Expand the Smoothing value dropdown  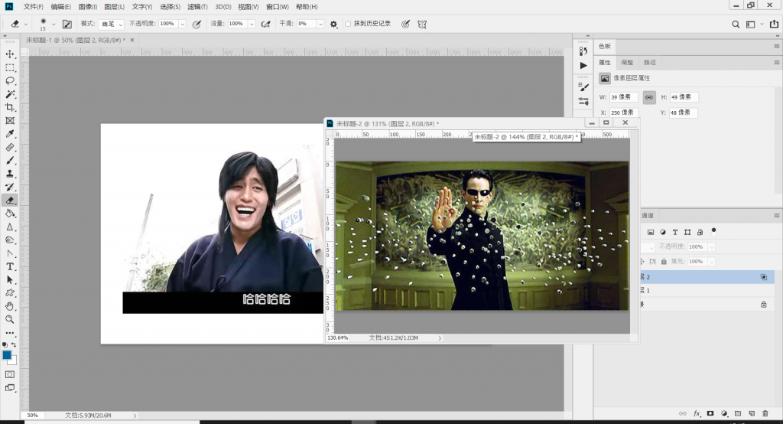pyautogui.click(x=320, y=24)
